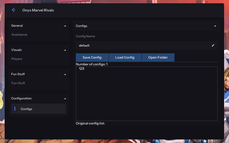The width and height of the screenshot is (229, 143).
Task: Focus the config name field showing default
Action: coord(147,45)
